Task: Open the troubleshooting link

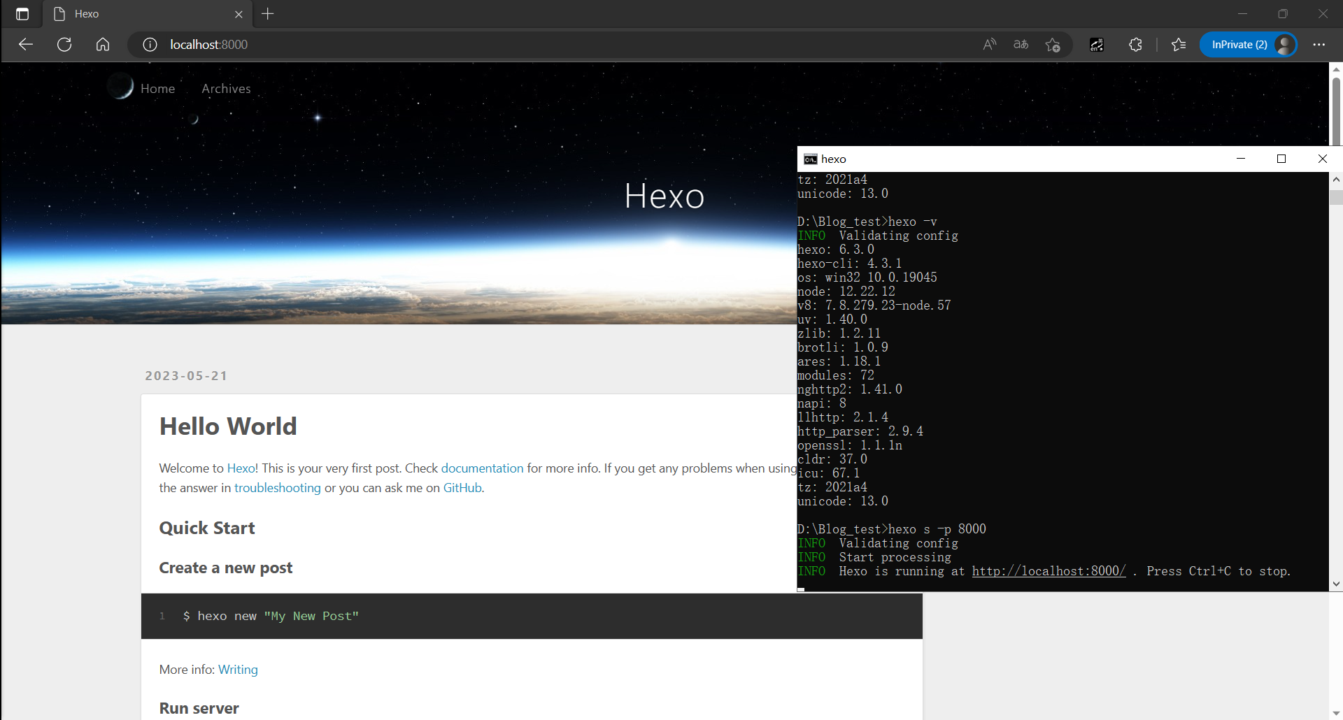Action: coord(278,488)
